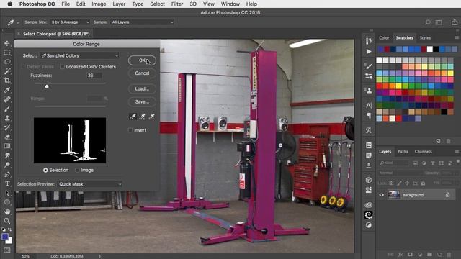
Task: Select the Path Selection tool
Action: pyautogui.click(x=7, y=193)
